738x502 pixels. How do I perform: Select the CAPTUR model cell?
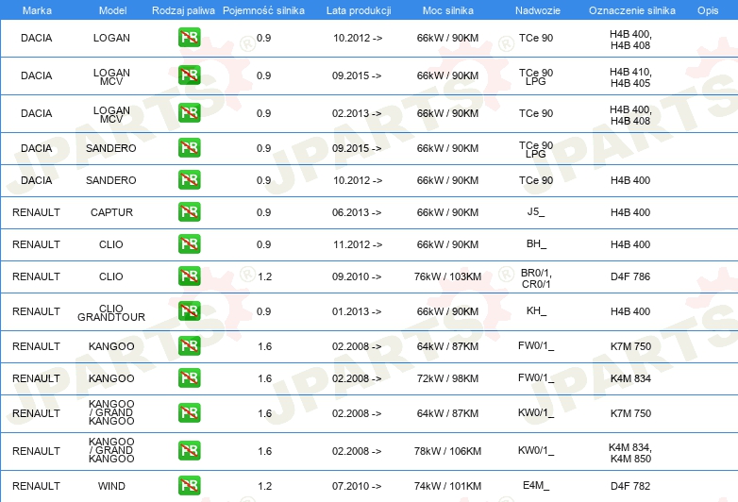[111, 212]
